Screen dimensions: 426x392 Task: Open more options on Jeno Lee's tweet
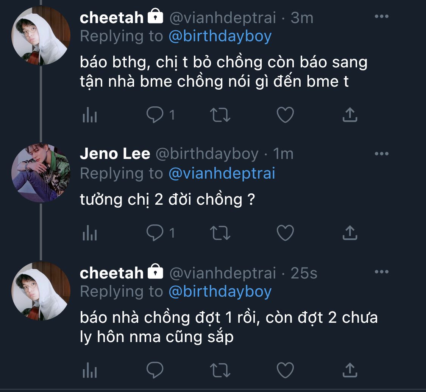381,154
